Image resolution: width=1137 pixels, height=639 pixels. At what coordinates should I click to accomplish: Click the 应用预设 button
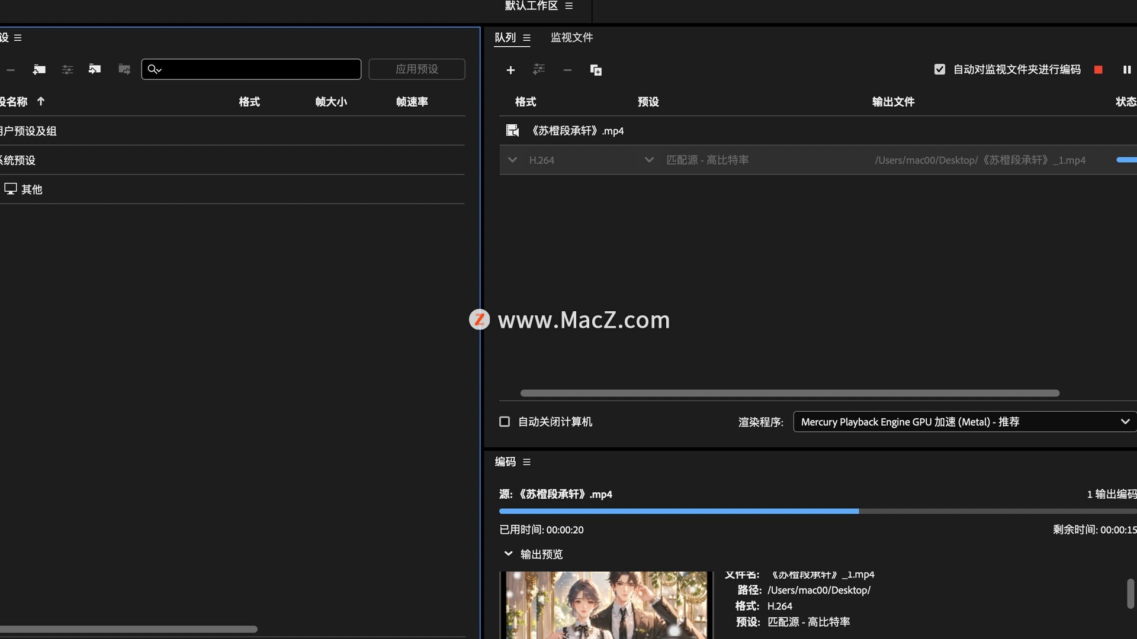(x=417, y=69)
